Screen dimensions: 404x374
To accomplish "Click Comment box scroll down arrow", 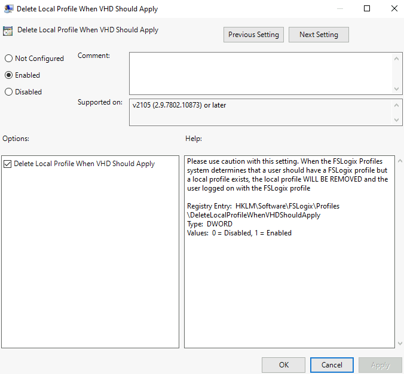I will [x=396, y=89].
